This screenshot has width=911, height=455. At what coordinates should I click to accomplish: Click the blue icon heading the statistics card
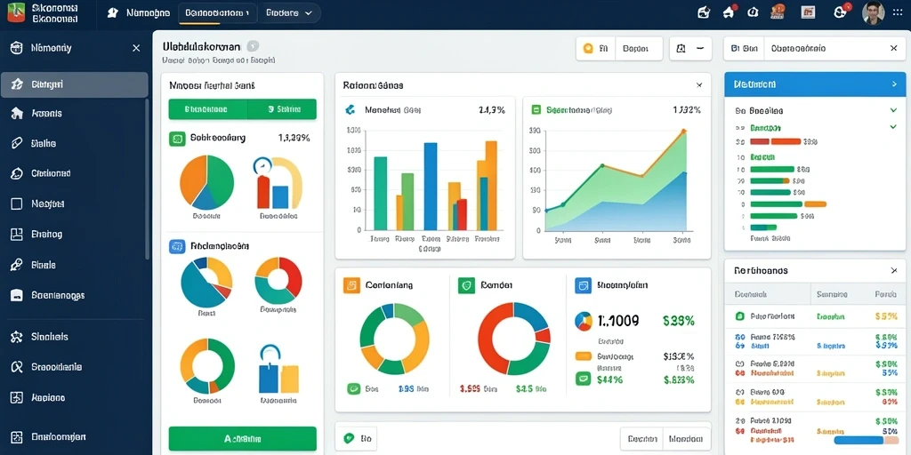click(x=583, y=285)
